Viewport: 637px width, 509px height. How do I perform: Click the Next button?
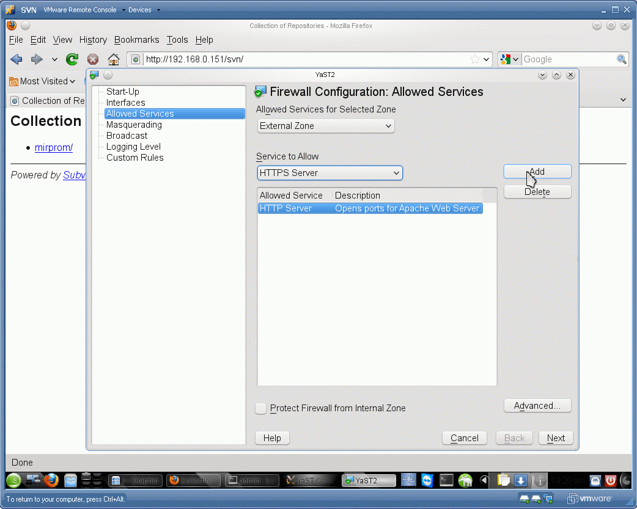click(556, 438)
